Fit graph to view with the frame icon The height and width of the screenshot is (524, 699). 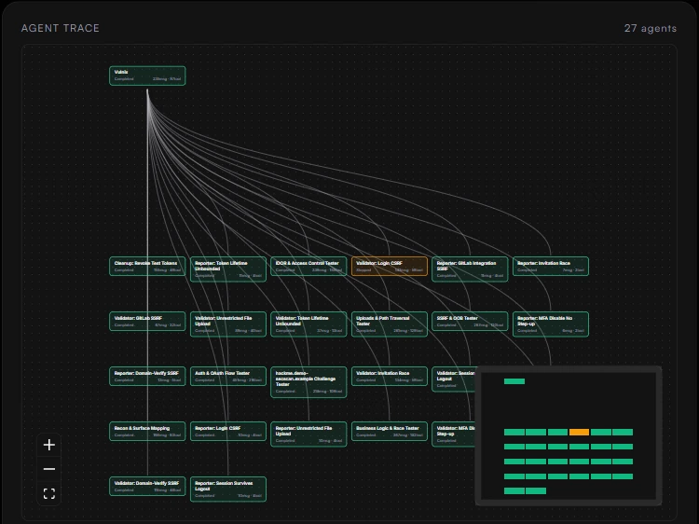[x=49, y=493]
